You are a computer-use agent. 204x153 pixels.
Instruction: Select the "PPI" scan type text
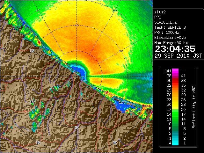(x=157, y=17)
